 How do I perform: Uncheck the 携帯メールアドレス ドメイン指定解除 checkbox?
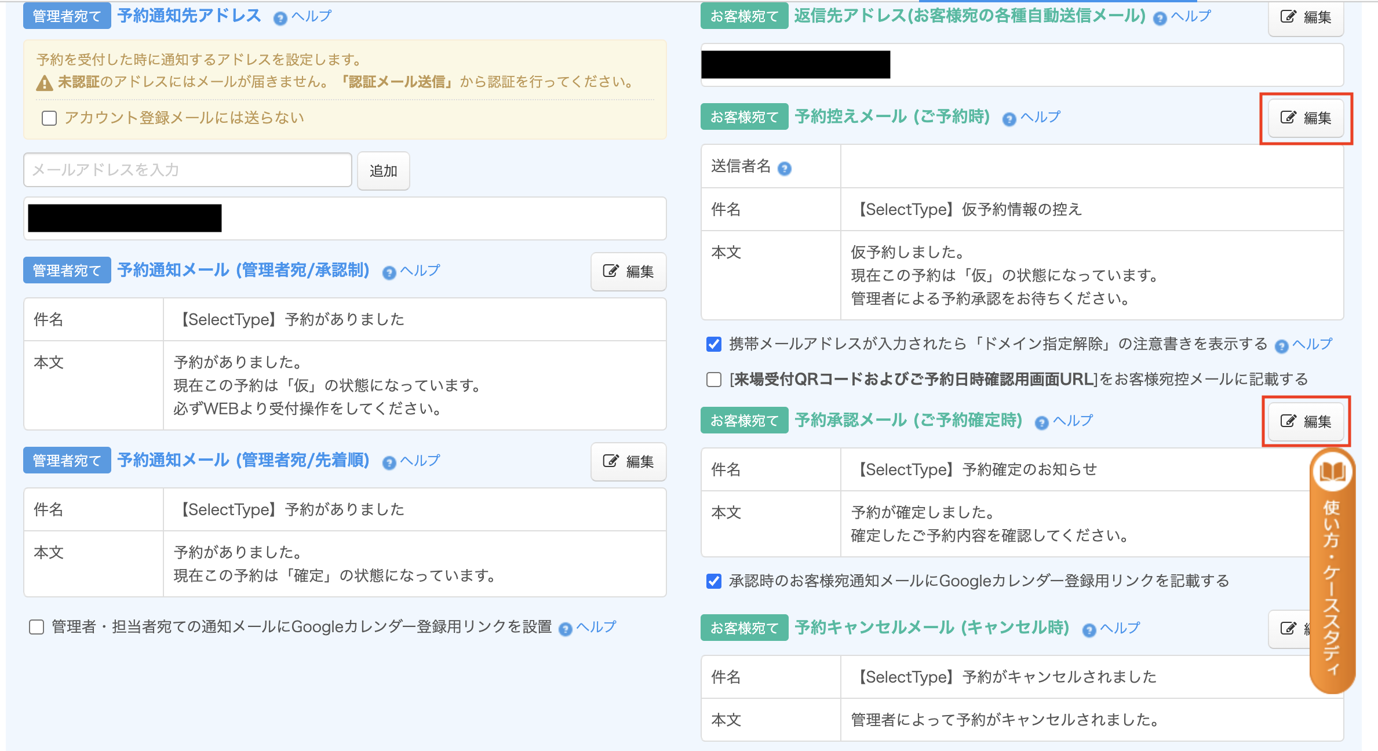tap(714, 344)
